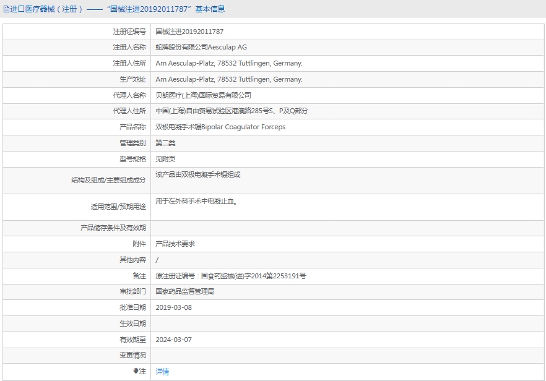The height and width of the screenshot is (381, 546).
Task: Click the 产品名称 row label
Action: [x=133, y=127]
